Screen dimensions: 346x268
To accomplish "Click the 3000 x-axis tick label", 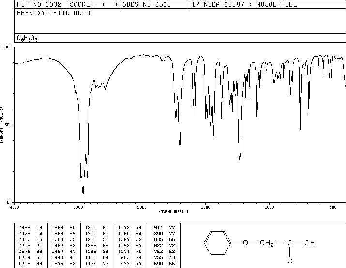I will pos(78,207).
